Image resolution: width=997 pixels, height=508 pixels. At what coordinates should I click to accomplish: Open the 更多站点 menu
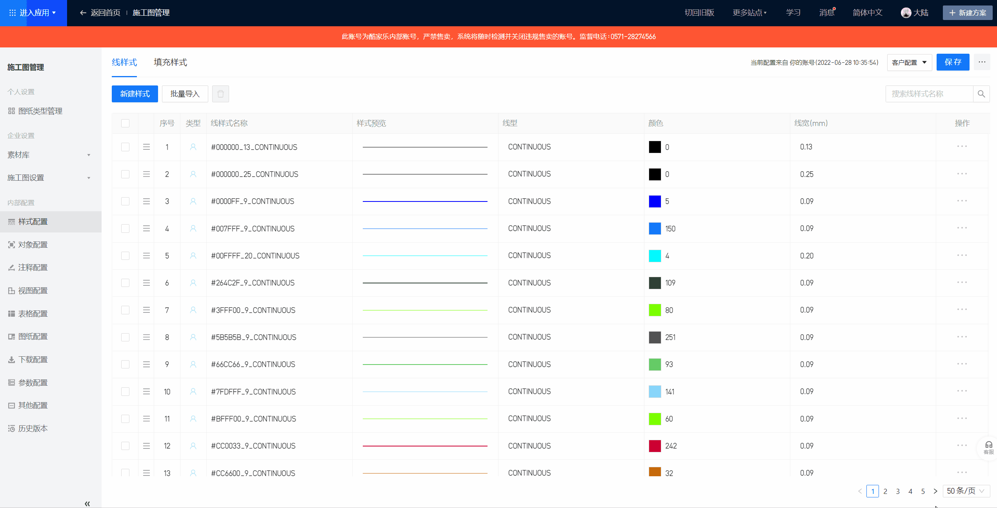click(x=749, y=13)
